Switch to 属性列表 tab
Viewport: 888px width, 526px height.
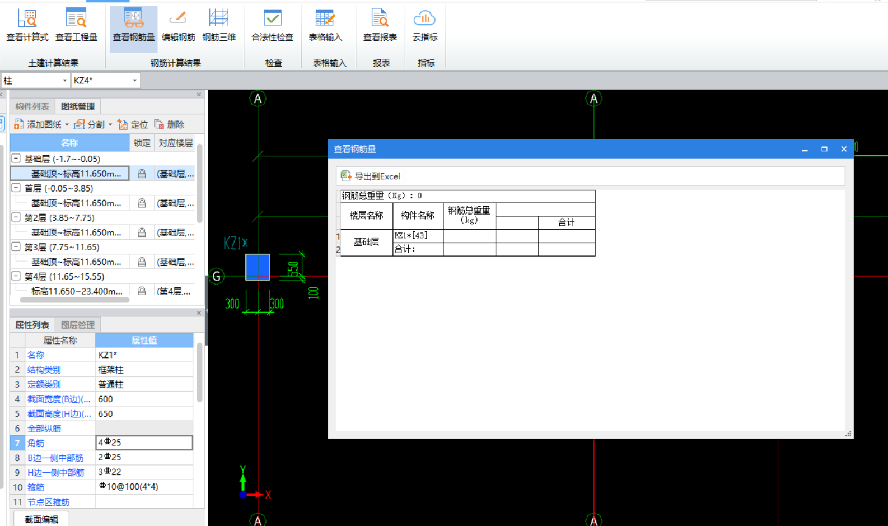click(x=32, y=325)
